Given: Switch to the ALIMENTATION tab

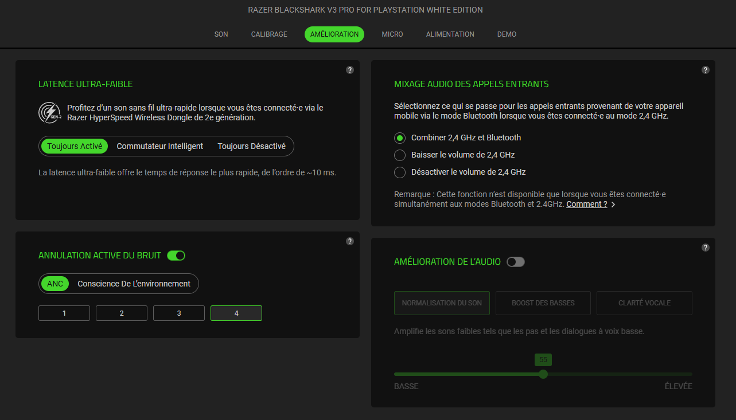Looking at the screenshot, I should coord(450,34).
